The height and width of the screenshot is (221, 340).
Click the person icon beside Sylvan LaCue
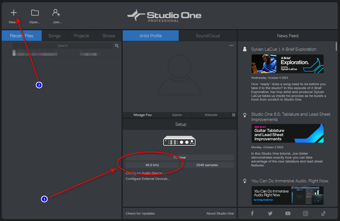tap(245, 49)
